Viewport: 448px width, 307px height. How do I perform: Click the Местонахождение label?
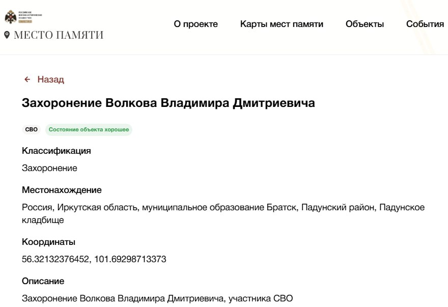point(62,190)
